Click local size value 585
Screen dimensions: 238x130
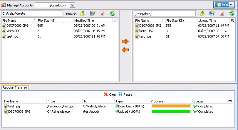click(40, 26)
